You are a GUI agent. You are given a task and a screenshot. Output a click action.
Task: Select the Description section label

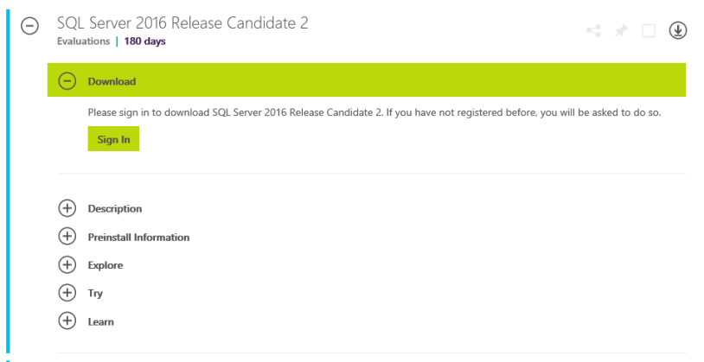(115, 208)
